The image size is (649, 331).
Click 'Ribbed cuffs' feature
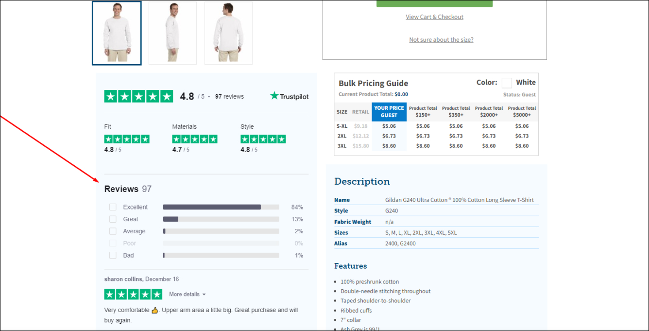356,311
